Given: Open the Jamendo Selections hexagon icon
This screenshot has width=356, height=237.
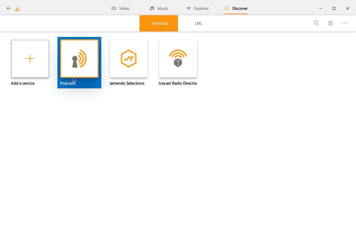Looking at the screenshot, I should 129,59.
